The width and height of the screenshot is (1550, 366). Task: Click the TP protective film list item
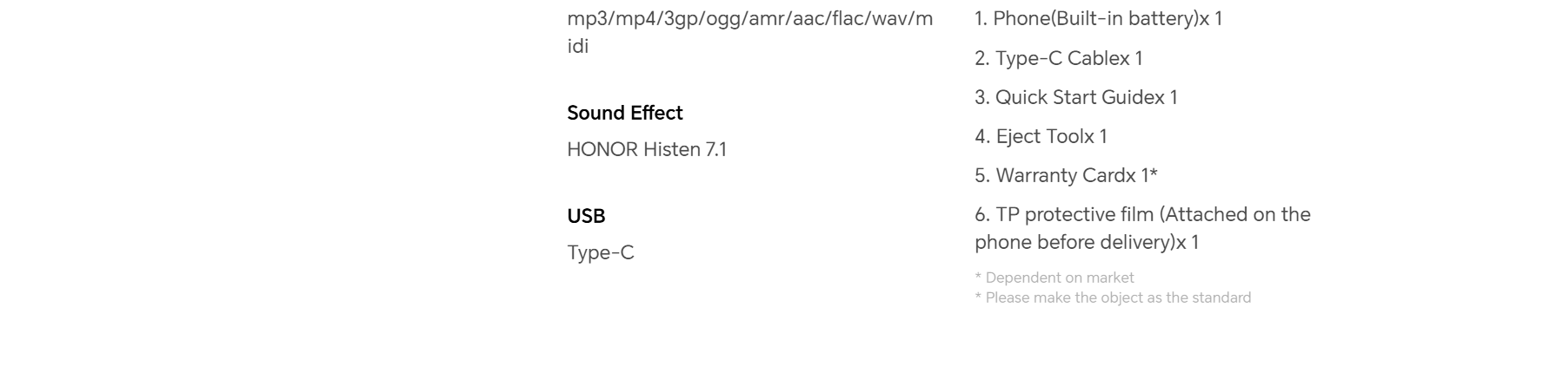tap(1143, 228)
